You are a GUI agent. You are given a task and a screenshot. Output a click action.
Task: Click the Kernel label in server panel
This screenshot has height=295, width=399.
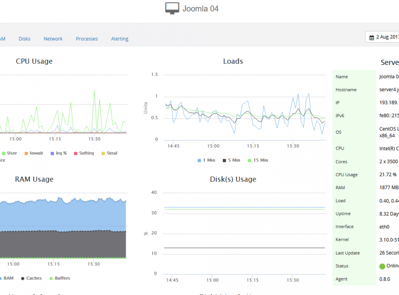click(x=342, y=239)
